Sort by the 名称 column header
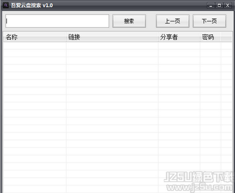235x193 pixels. point(35,37)
